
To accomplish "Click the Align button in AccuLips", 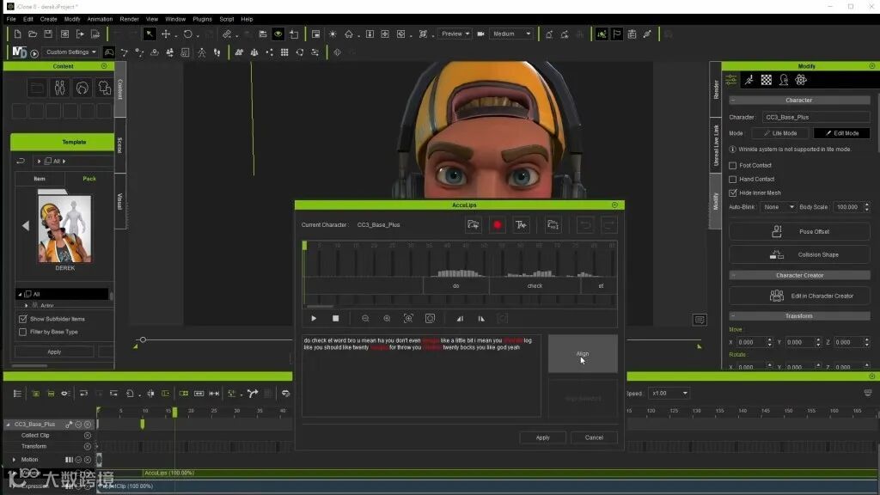I will click(x=583, y=353).
